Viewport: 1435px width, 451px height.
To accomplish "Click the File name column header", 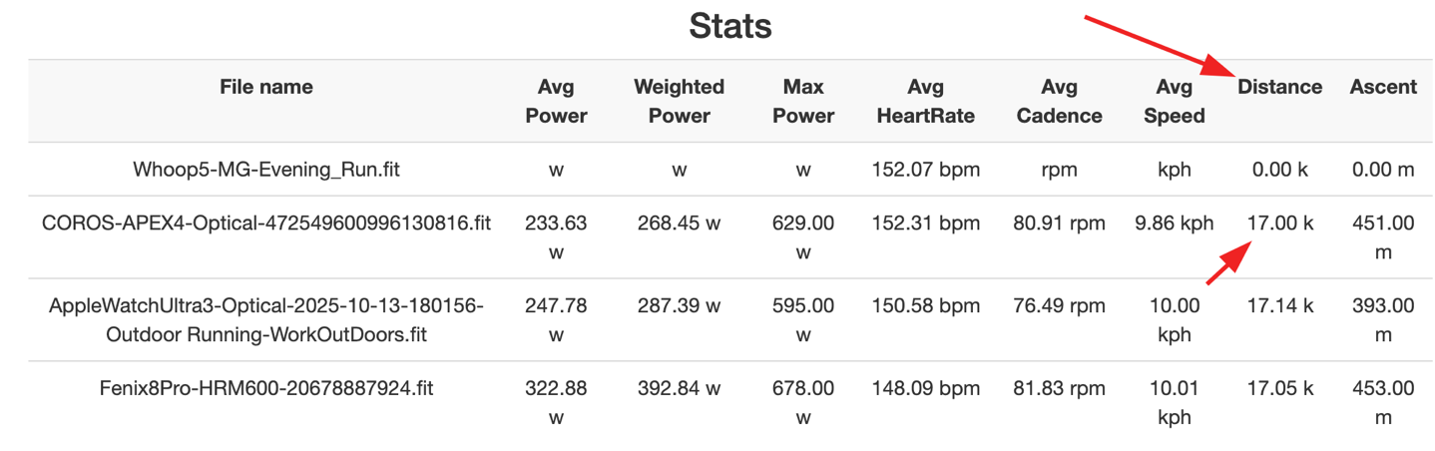I will pyautogui.click(x=266, y=88).
